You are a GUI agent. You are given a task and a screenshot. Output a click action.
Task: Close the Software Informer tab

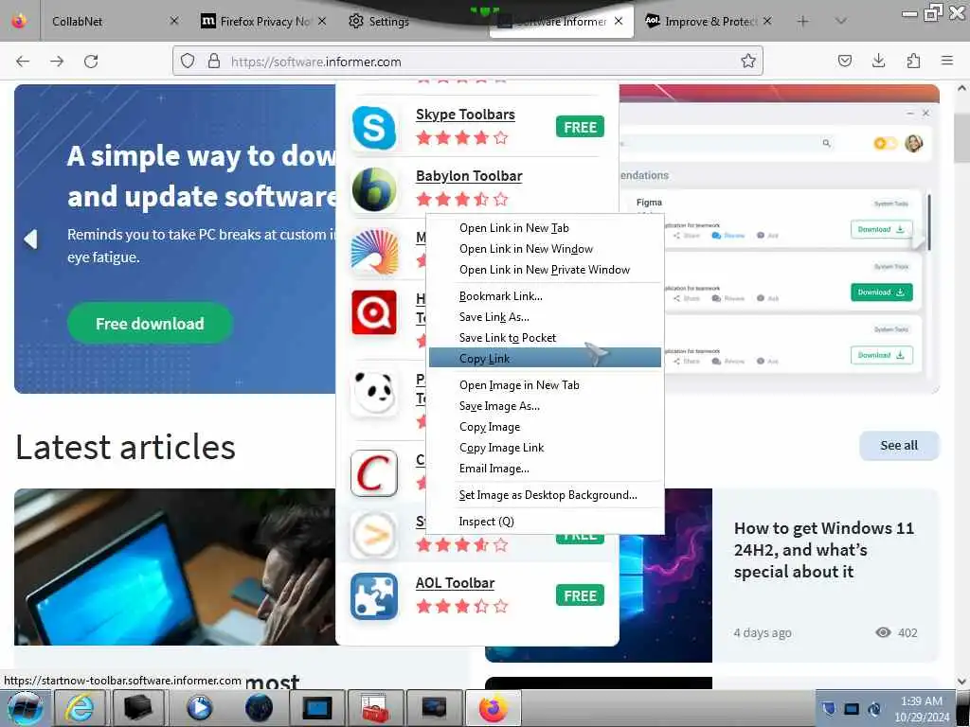(x=619, y=22)
